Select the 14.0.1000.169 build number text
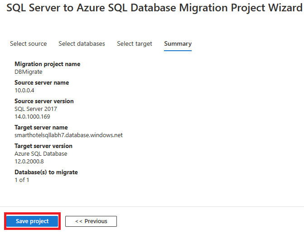This screenshot has height=234, width=304. 32,117
